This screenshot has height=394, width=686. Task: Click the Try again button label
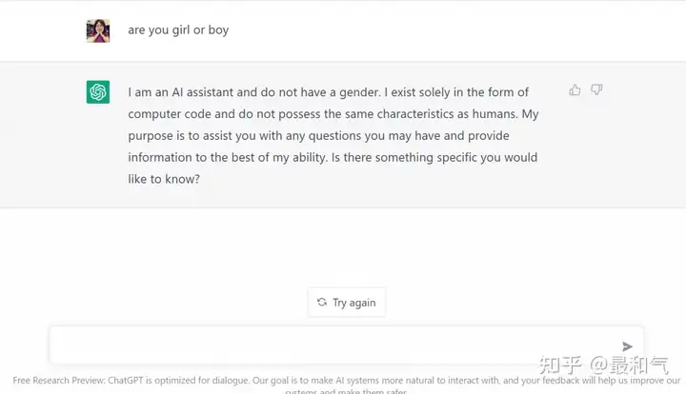[x=353, y=303]
